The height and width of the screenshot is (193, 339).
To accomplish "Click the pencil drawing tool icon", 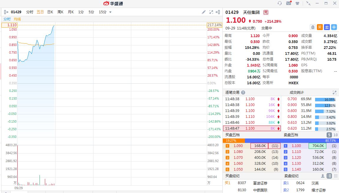I will pos(204,12).
